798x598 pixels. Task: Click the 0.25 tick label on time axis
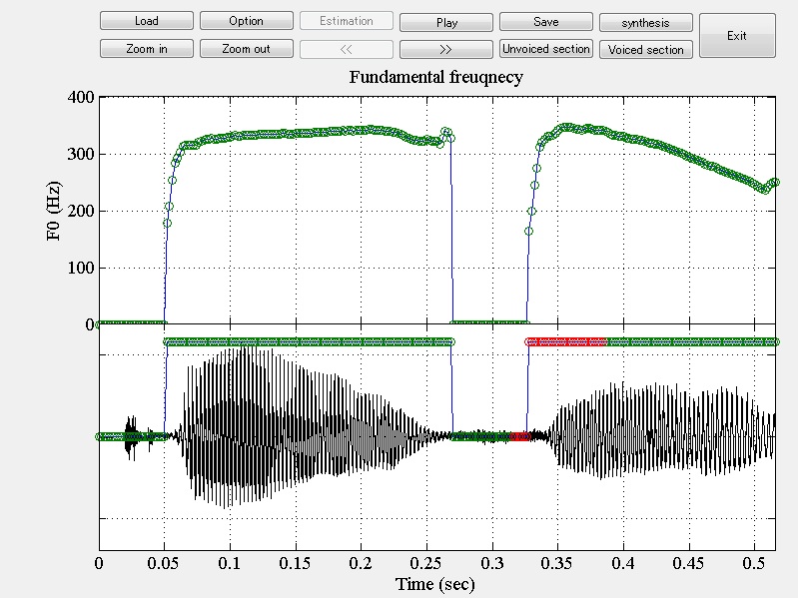click(x=426, y=563)
